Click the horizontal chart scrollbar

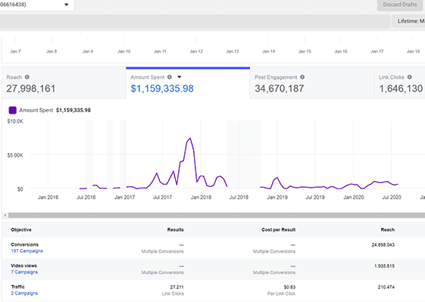(x=217, y=215)
